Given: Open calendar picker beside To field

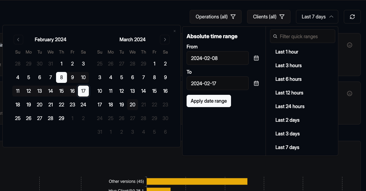Looking at the screenshot, I should (x=256, y=83).
